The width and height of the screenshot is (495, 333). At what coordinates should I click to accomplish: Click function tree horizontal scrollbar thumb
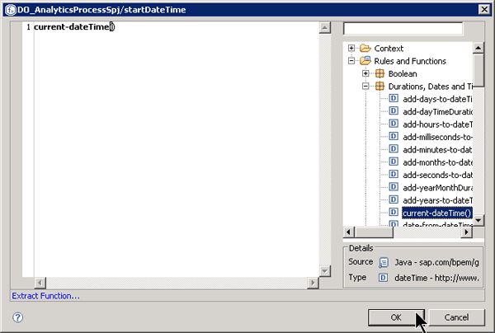coord(374,232)
